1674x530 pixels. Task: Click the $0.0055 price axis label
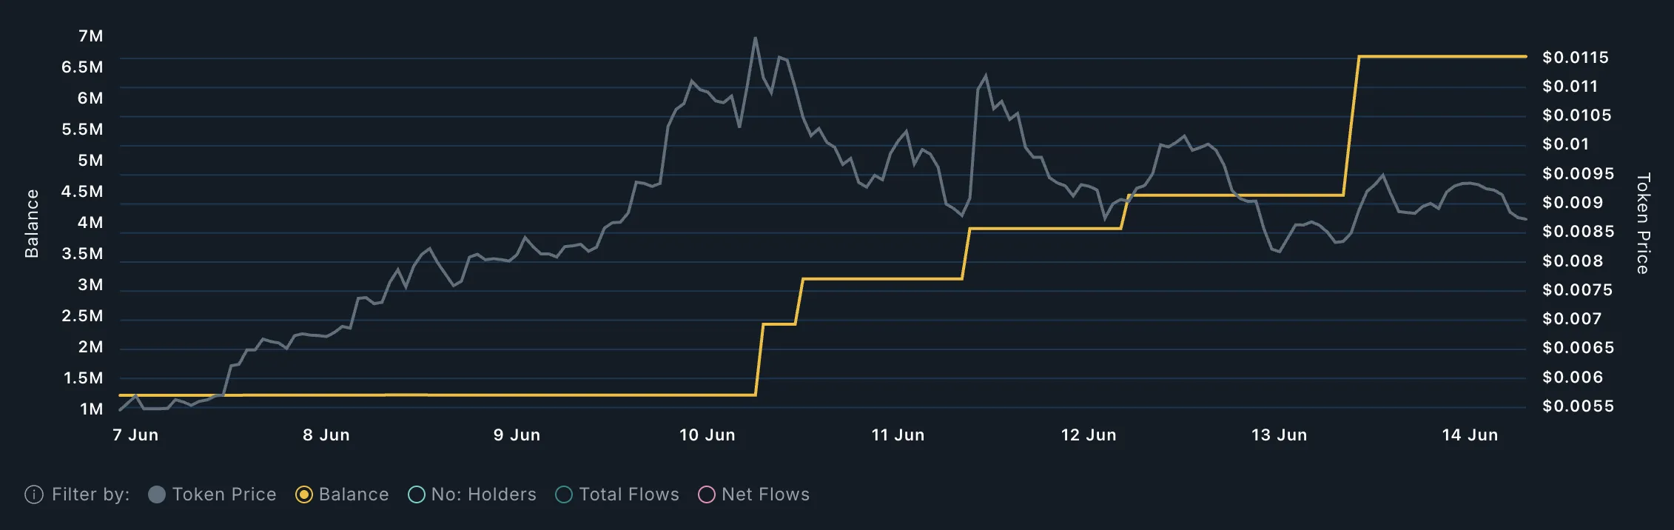click(x=1578, y=406)
